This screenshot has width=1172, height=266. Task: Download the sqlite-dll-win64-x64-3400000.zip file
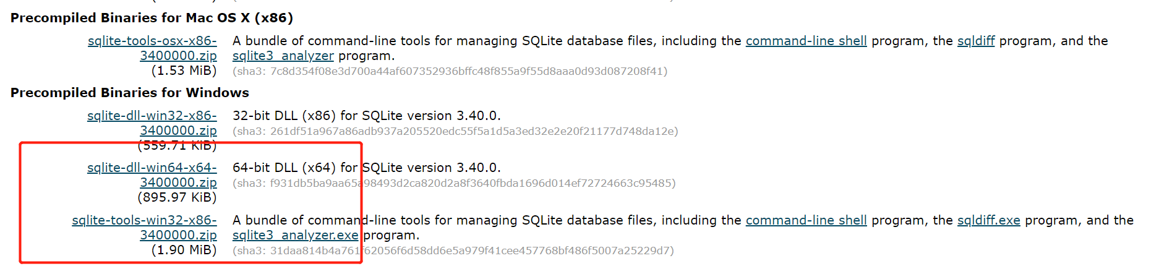(x=152, y=168)
